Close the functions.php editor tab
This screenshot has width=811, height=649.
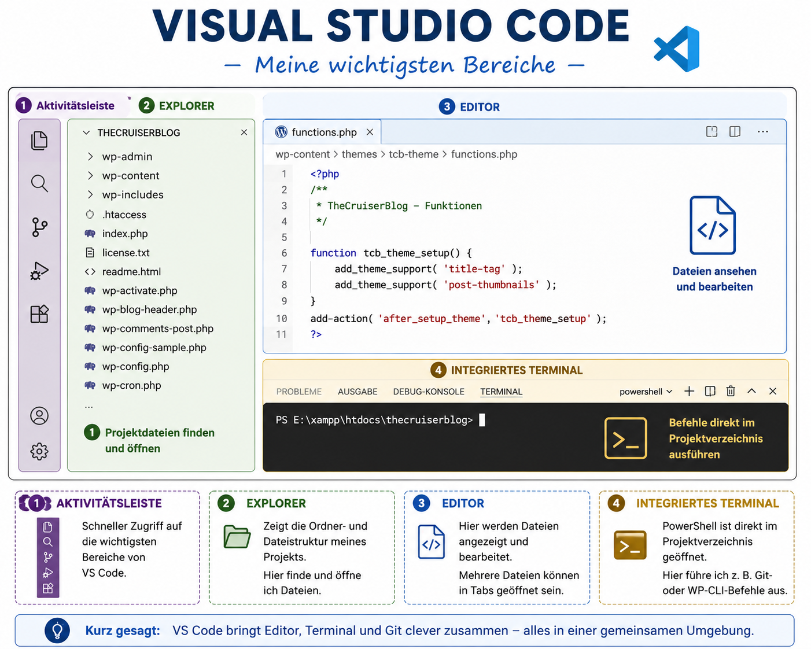[370, 132]
